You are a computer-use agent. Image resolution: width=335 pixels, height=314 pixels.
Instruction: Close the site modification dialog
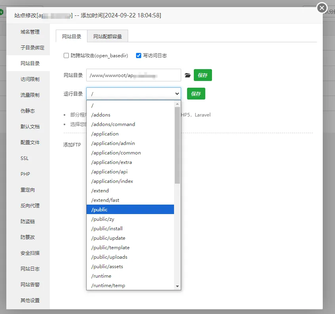322,8
